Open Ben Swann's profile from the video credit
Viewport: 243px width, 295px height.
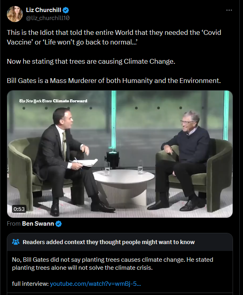click(38, 224)
